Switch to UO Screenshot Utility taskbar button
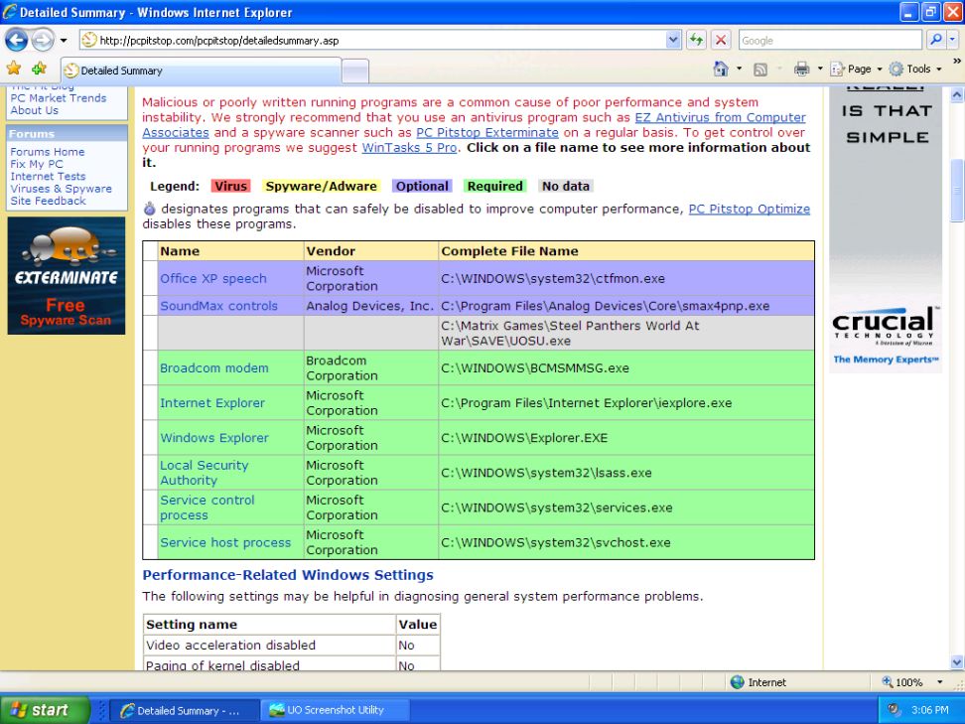Screen dimensions: 965x724 (x=336, y=710)
